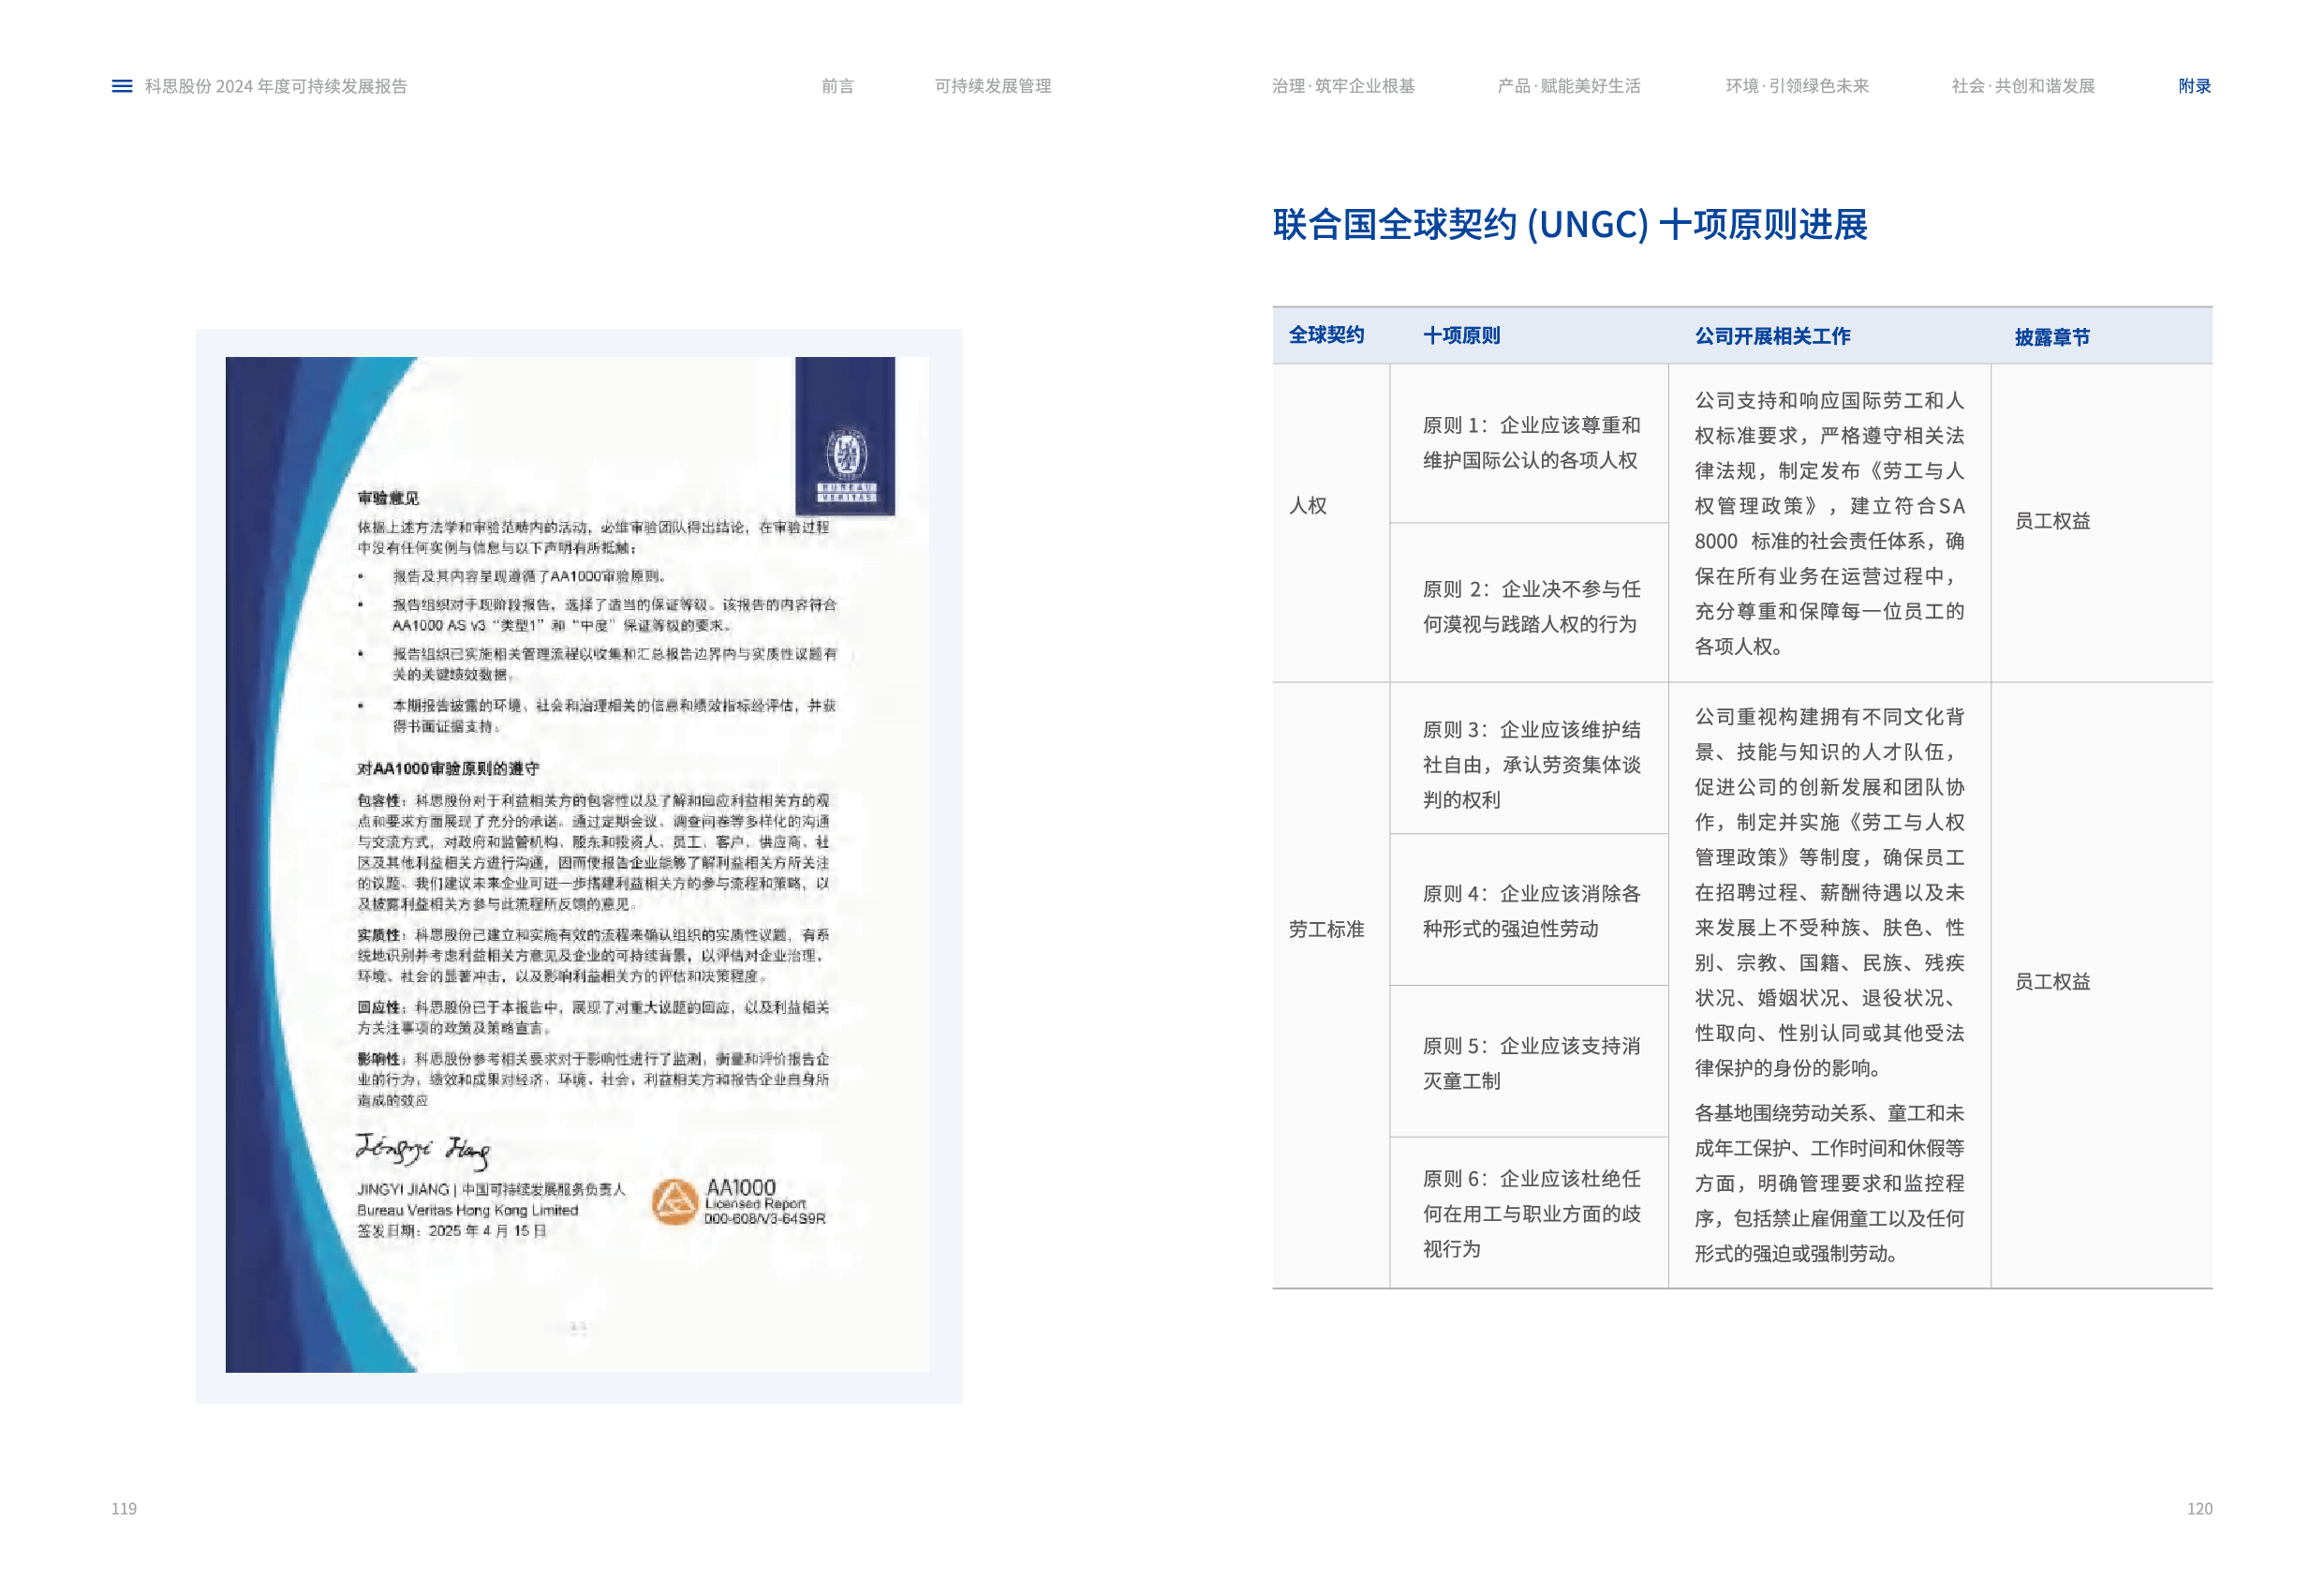
Task: Click 员工权益 link beside 劳工标准
Action: point(2052,982)
